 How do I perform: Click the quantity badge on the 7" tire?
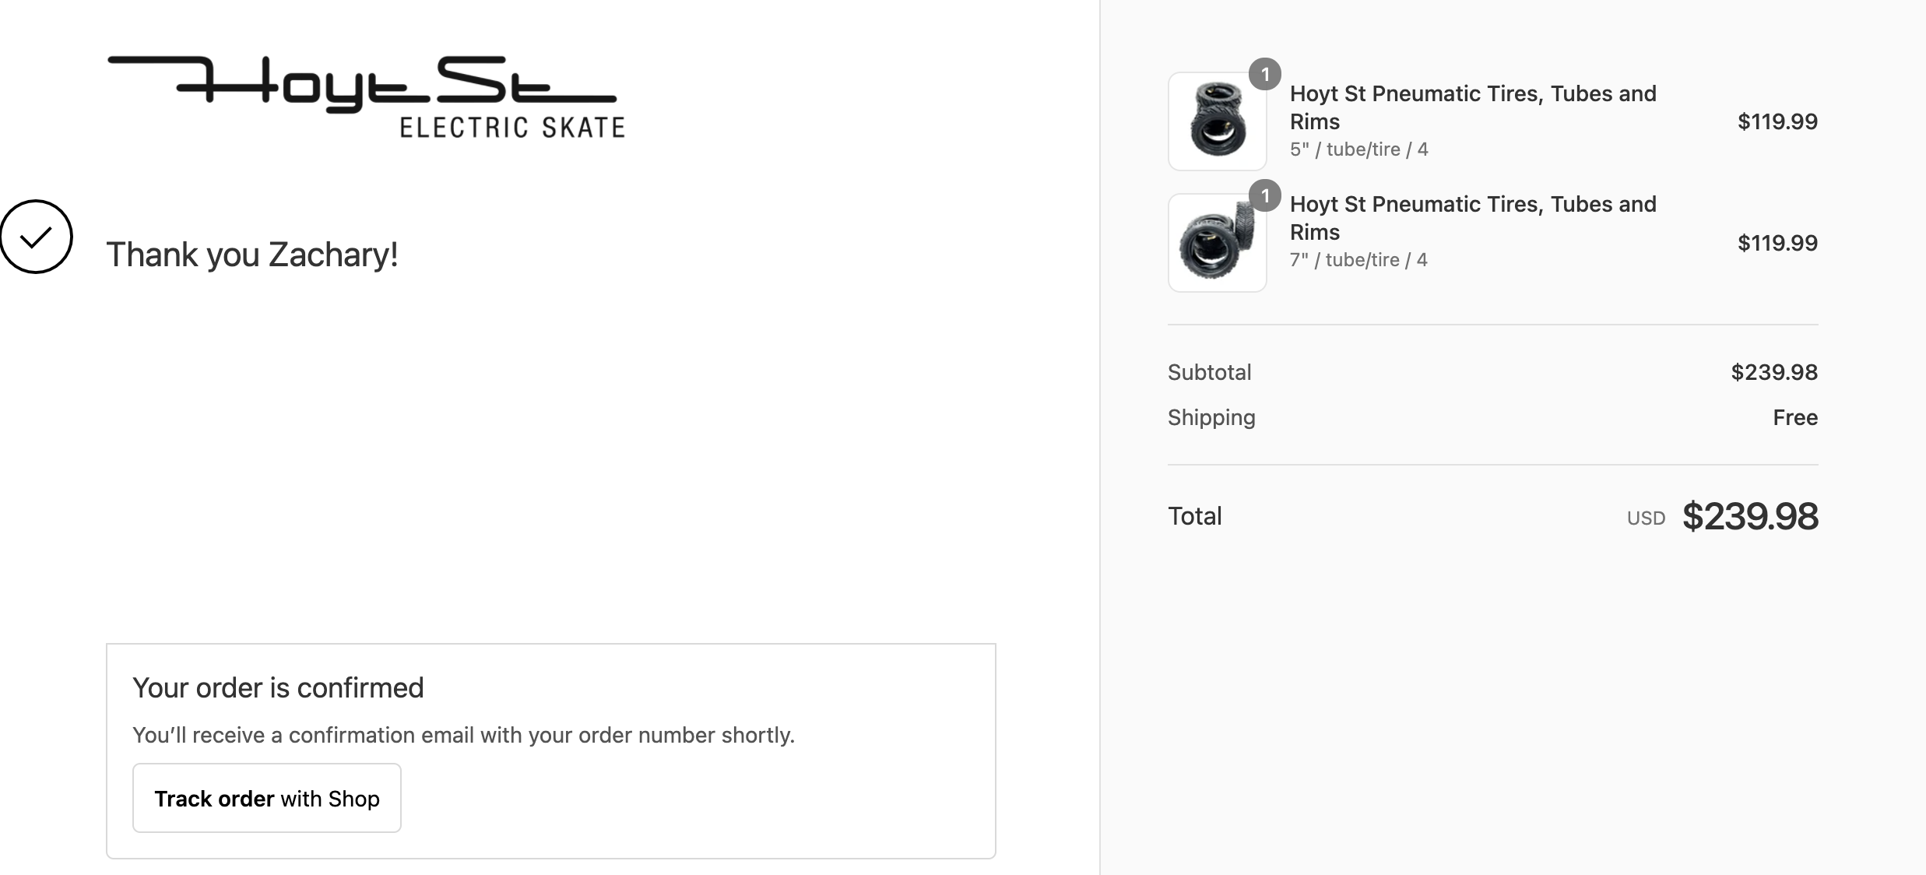pos(1264,196)
